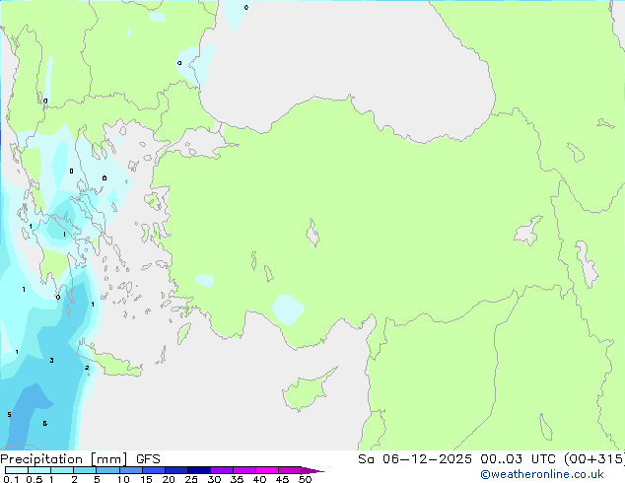Click the legend label '15'
This screenshot has height=483, width=625.
pos(146,479)
